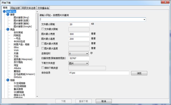This screenshot has height=105, width=171.
Task: Select DHGate tree entry
Action: [x=18, y=77]
